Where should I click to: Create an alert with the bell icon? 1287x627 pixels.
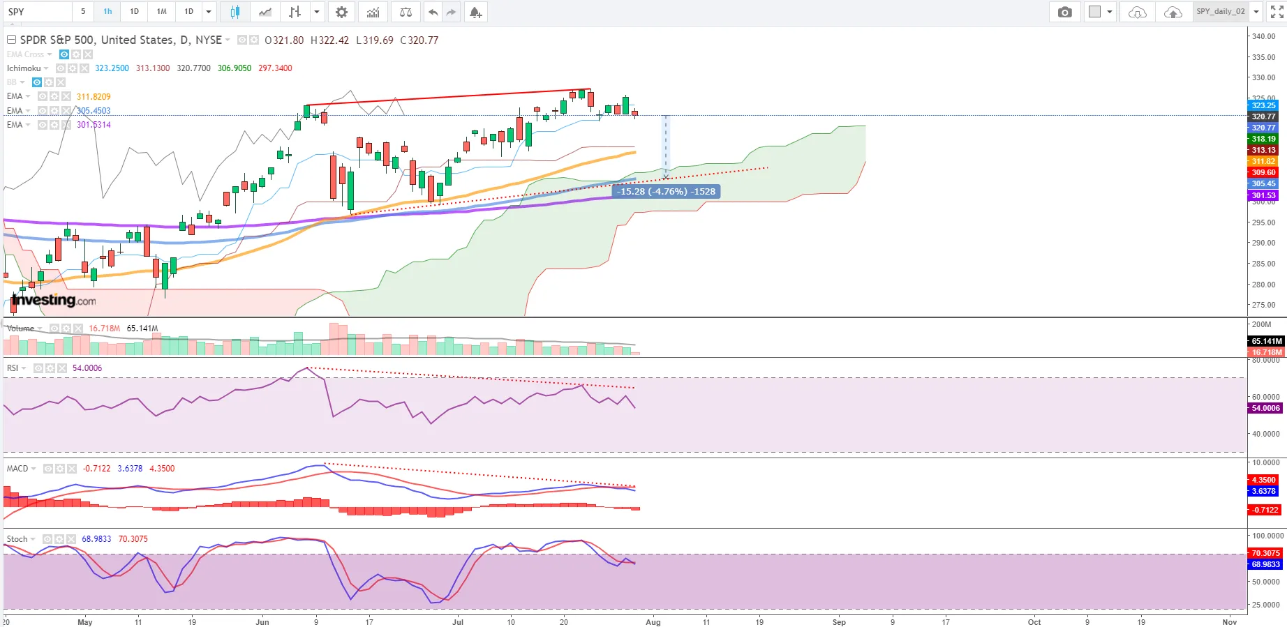(x=475, y=12)
